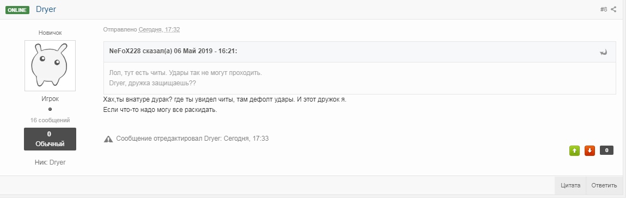The height and width of the screenshot is (201, 626).
Task: Click the Сегодня, 17:32 post timestamp
Action: [159, 29]
